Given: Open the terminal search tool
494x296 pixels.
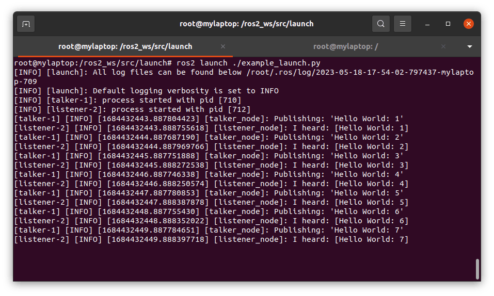Looking at the screenshot, I should [380, 24].
